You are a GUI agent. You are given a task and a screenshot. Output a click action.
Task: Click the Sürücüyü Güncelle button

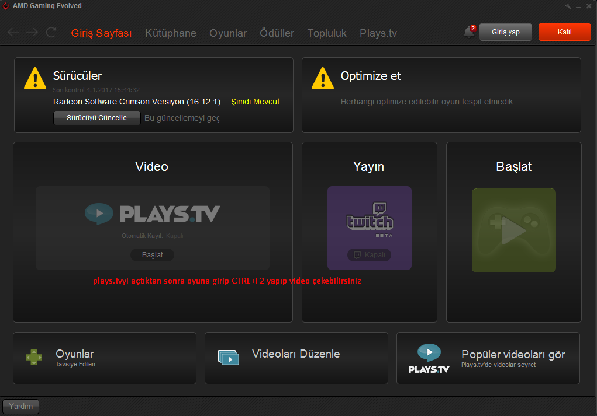pos(96,118)
